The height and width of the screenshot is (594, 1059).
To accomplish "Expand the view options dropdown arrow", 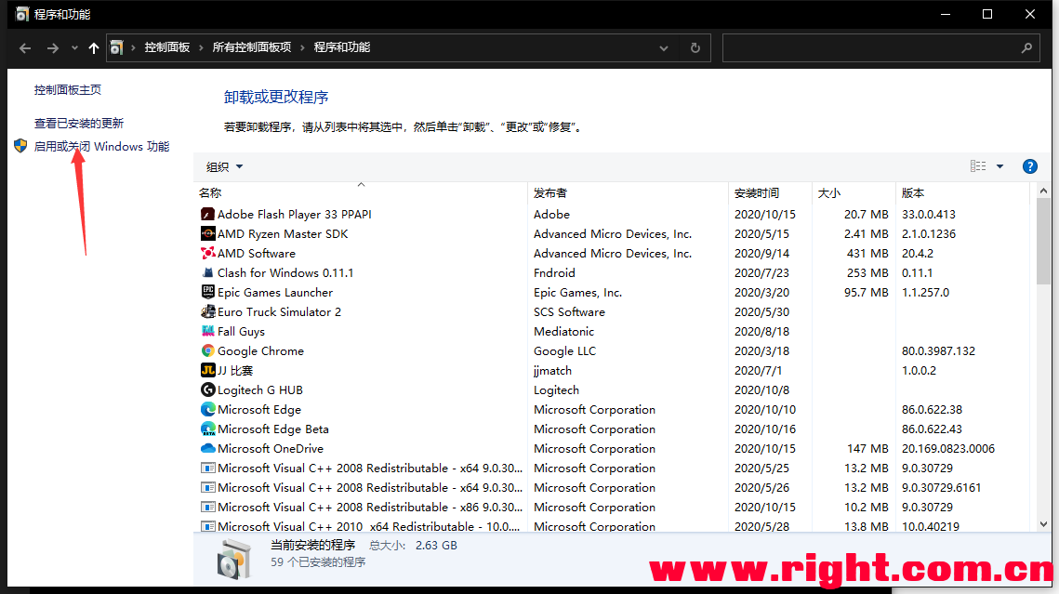I will coord(999,166).
